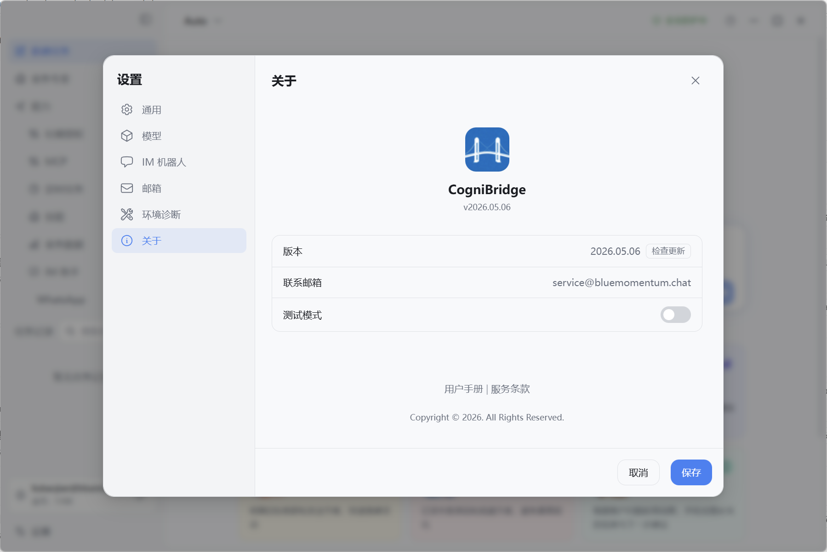Click the 关于 page heading
Viewport: 827px width, 552px height.
pos(284,81)
